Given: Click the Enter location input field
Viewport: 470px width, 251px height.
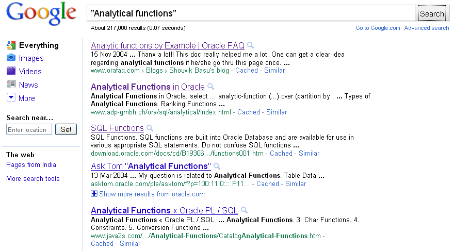Looking at the screenshot, I should pyautogui.click(x=29, y=129).
